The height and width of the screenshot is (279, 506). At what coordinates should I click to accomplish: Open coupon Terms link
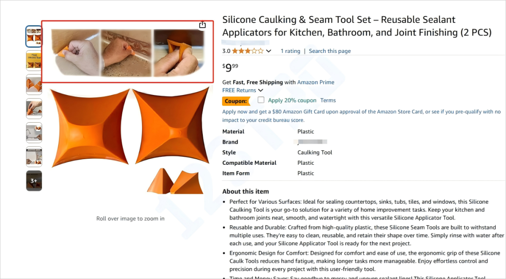pyautogui.click(x=328, y=100)
